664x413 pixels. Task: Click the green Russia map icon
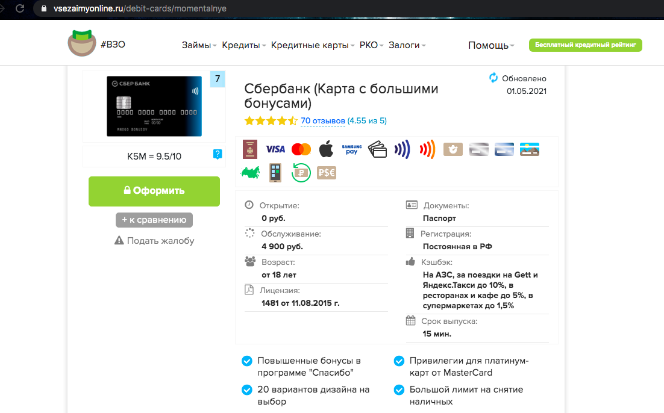click(250, 173)
